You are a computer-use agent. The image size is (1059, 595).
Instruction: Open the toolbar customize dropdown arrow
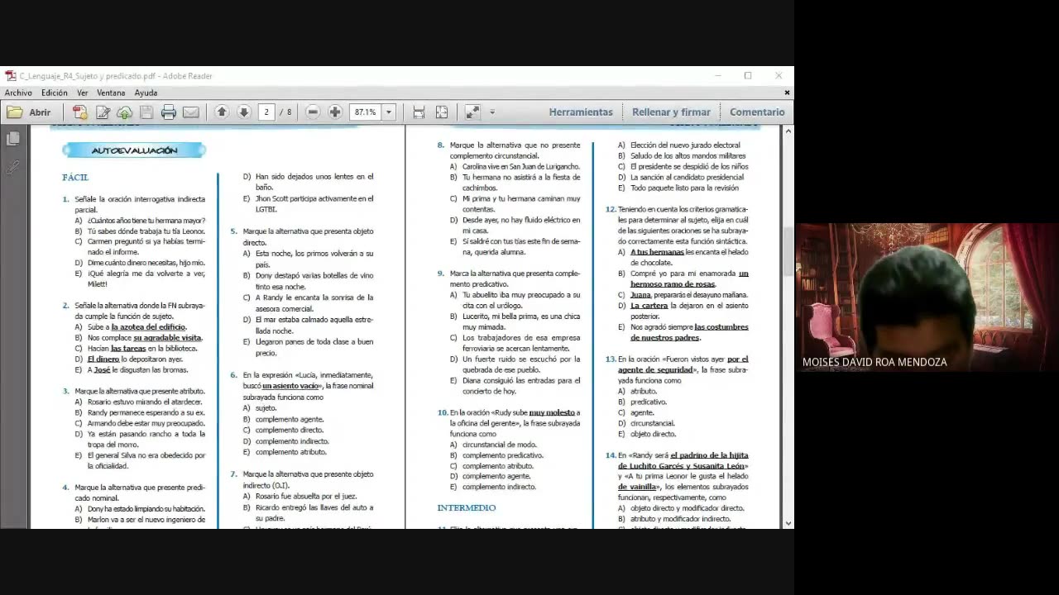tap(492, 112)
